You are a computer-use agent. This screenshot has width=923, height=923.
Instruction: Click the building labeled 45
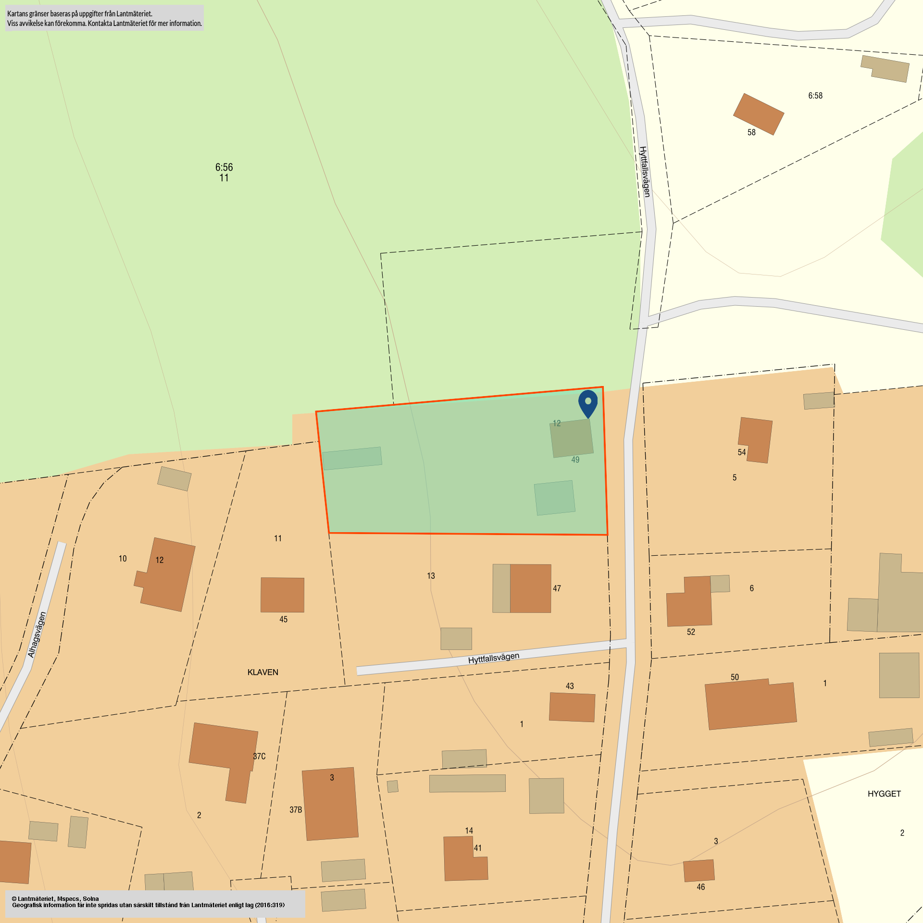pyautogui.click(x=282, y=595)
